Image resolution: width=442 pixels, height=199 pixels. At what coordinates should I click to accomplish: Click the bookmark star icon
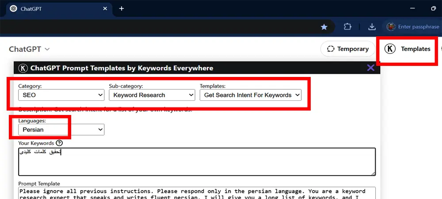pyautogui.click(x=324, y=27)
